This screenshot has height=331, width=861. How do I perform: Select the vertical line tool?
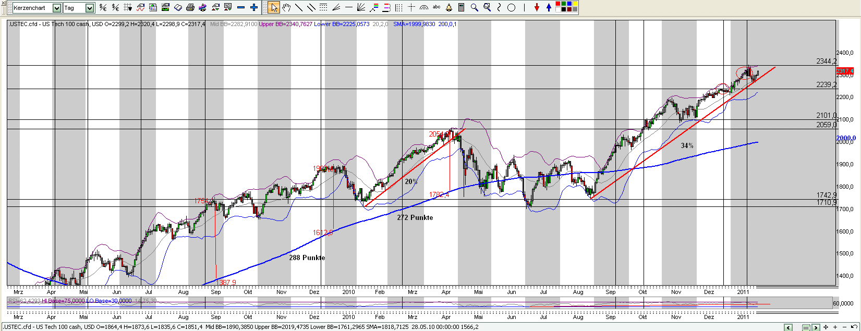click(524, 7)
